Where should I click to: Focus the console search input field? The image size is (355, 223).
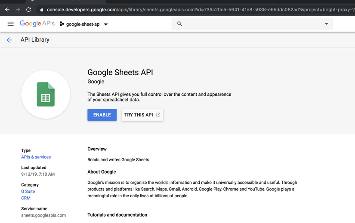(250, 24)
